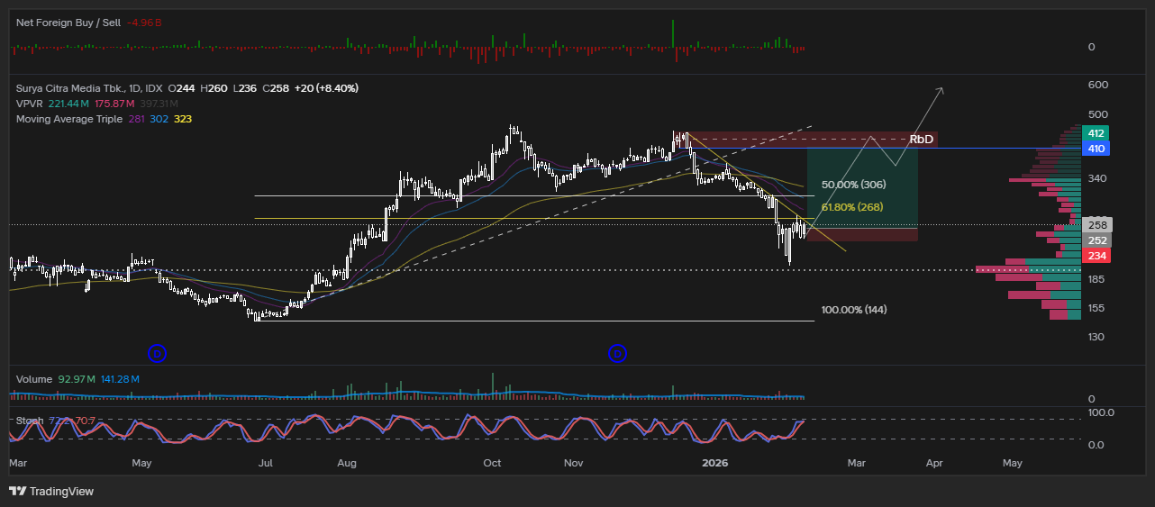Click the VPVR 175.87 M down volume value
1155x507 pixels.
point(114,104)
